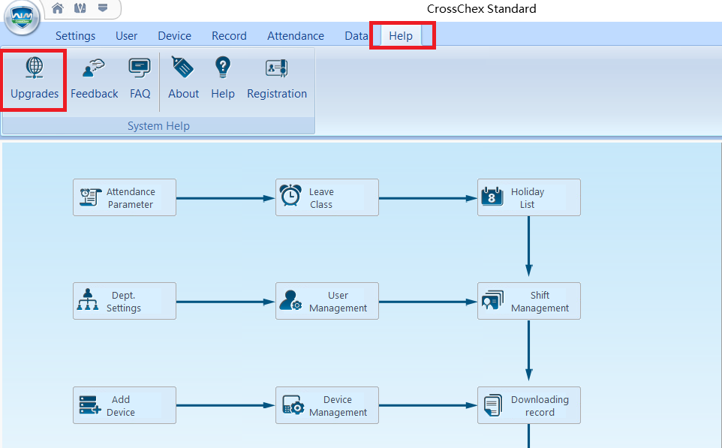The image size is (722, 448).
Task: Open the Record tab
Action: point(229,36)
